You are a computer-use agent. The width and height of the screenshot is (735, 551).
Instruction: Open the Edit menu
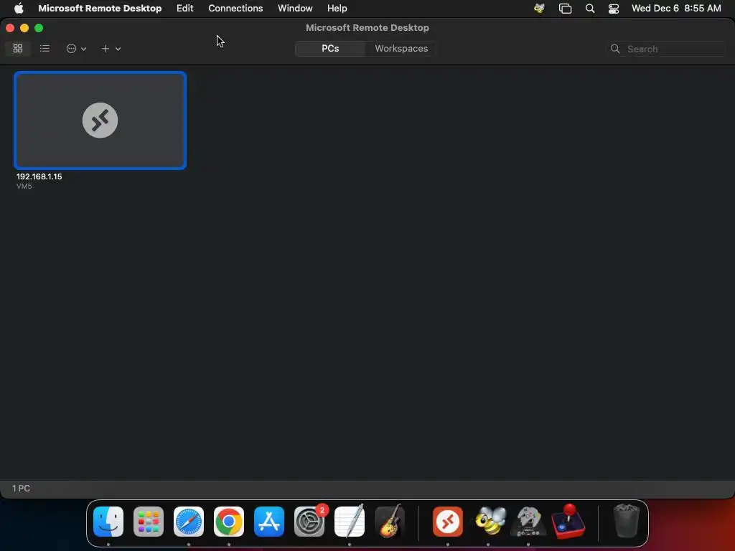(x=184, y=8)
